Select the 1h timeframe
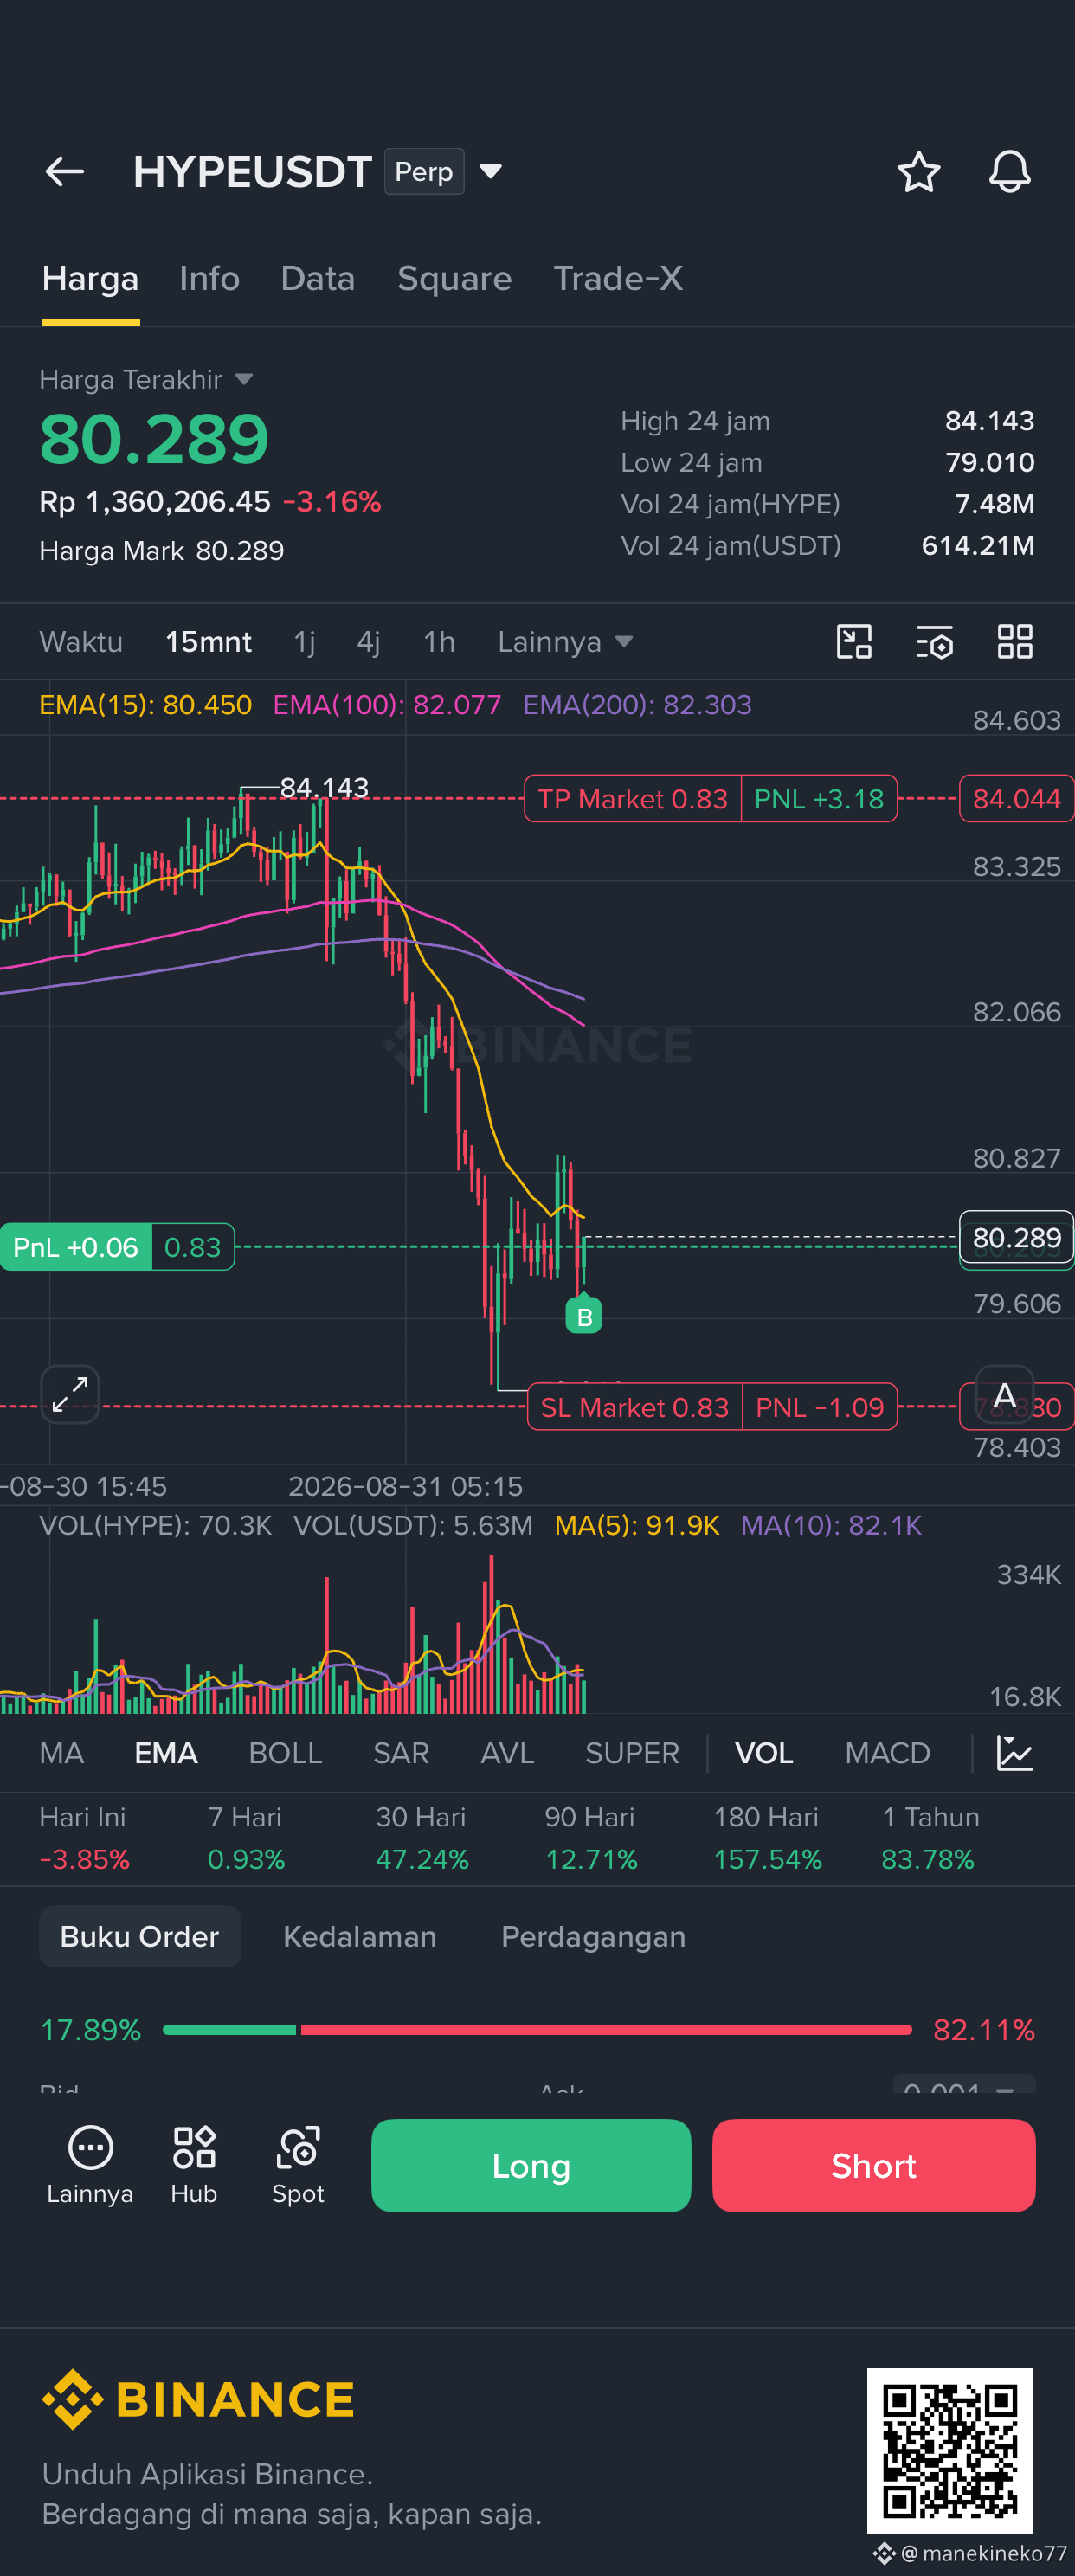The image size is (1075, 2576). (x=439, y=641)
